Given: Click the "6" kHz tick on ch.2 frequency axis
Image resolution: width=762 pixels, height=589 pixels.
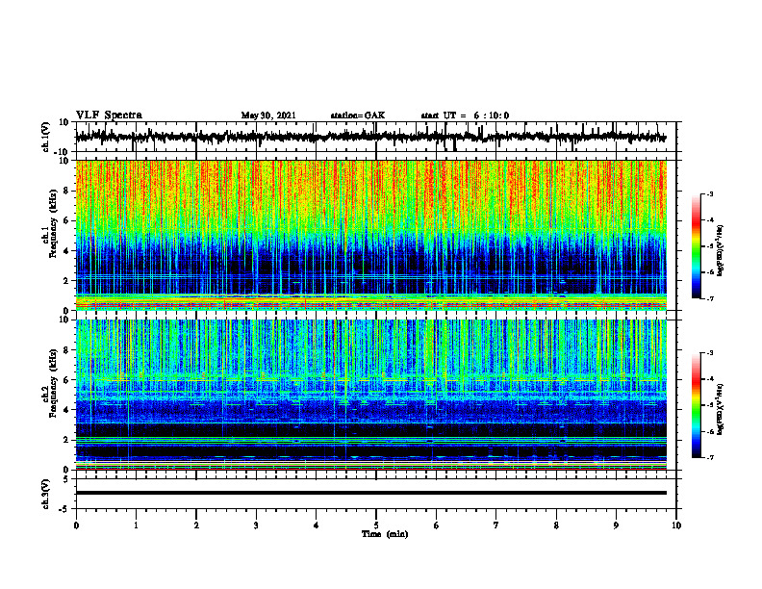Looking at the screenshot, I should [66, 380].
